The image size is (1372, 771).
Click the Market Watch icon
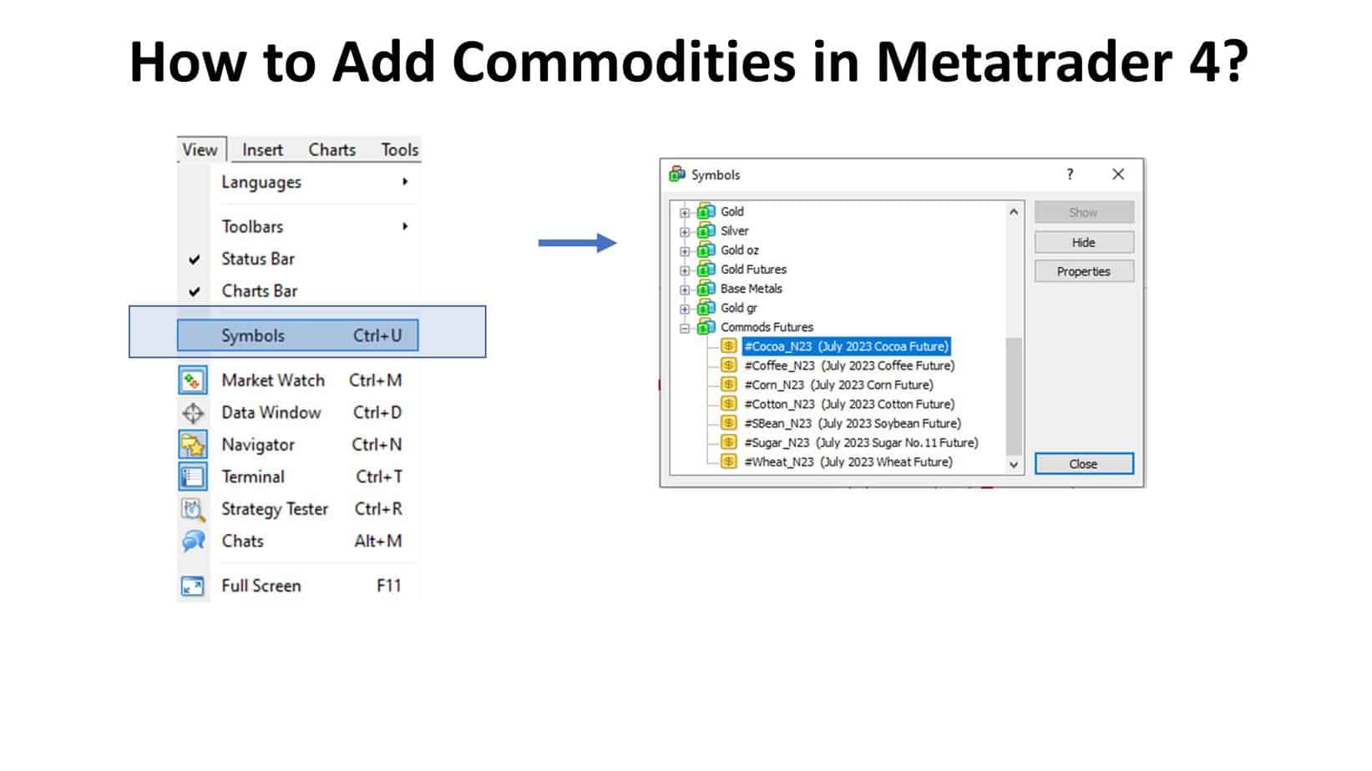pyautogui.click(x=193, y=380)
